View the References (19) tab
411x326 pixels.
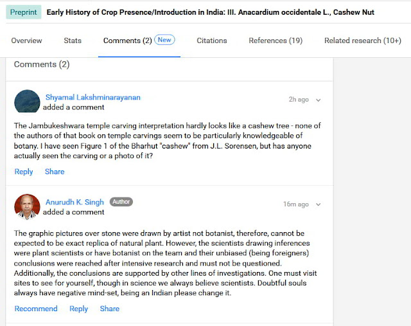tap(275, 41)
